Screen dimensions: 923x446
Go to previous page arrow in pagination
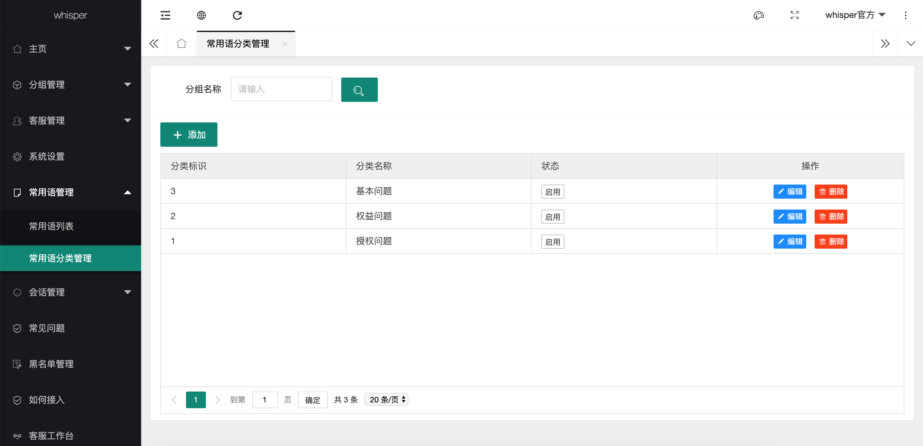tap(174, 400)
